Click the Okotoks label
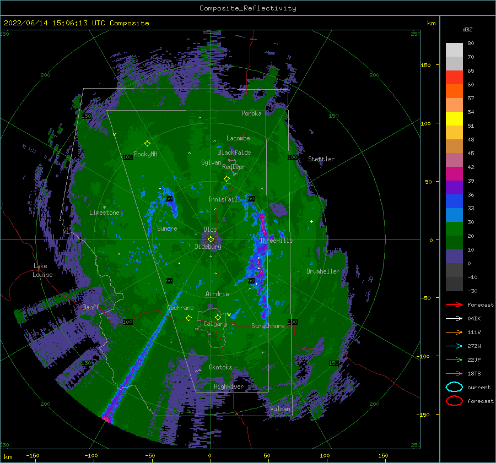496x463 pixels. (220, 367)
